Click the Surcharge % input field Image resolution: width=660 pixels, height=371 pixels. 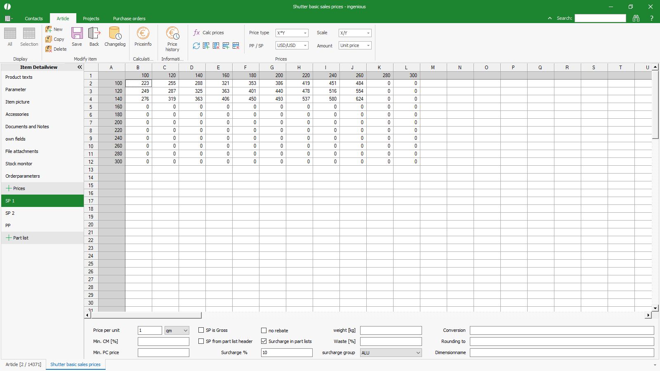point(287,353)
